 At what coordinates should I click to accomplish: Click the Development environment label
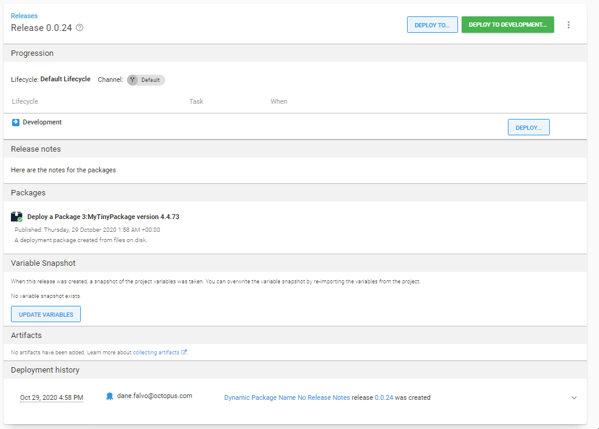click(42, 122)
